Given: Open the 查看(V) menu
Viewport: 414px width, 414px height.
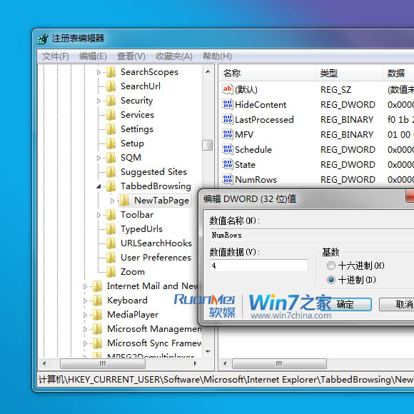Looking at the screenshot, I should [131, 56].
